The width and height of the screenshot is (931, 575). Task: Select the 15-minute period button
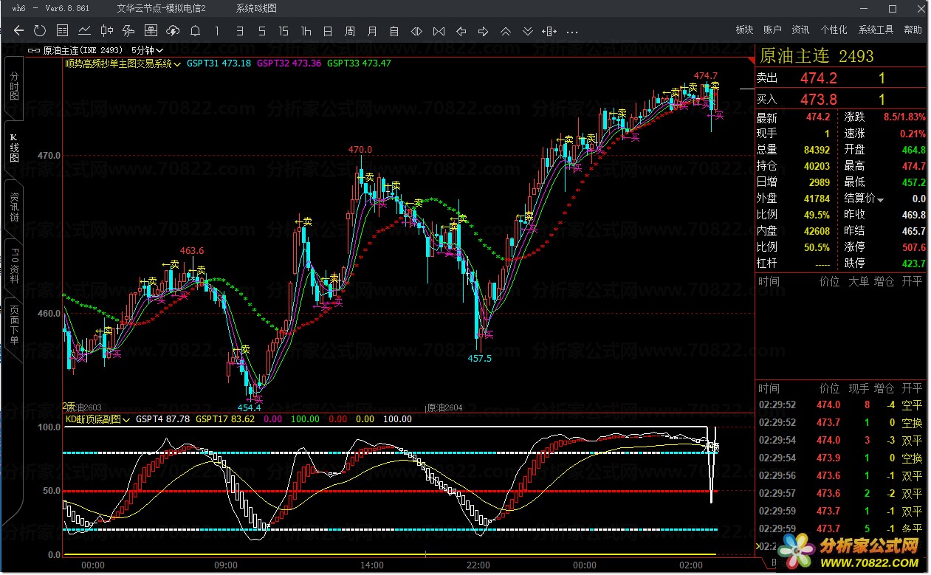click(284, 30)
